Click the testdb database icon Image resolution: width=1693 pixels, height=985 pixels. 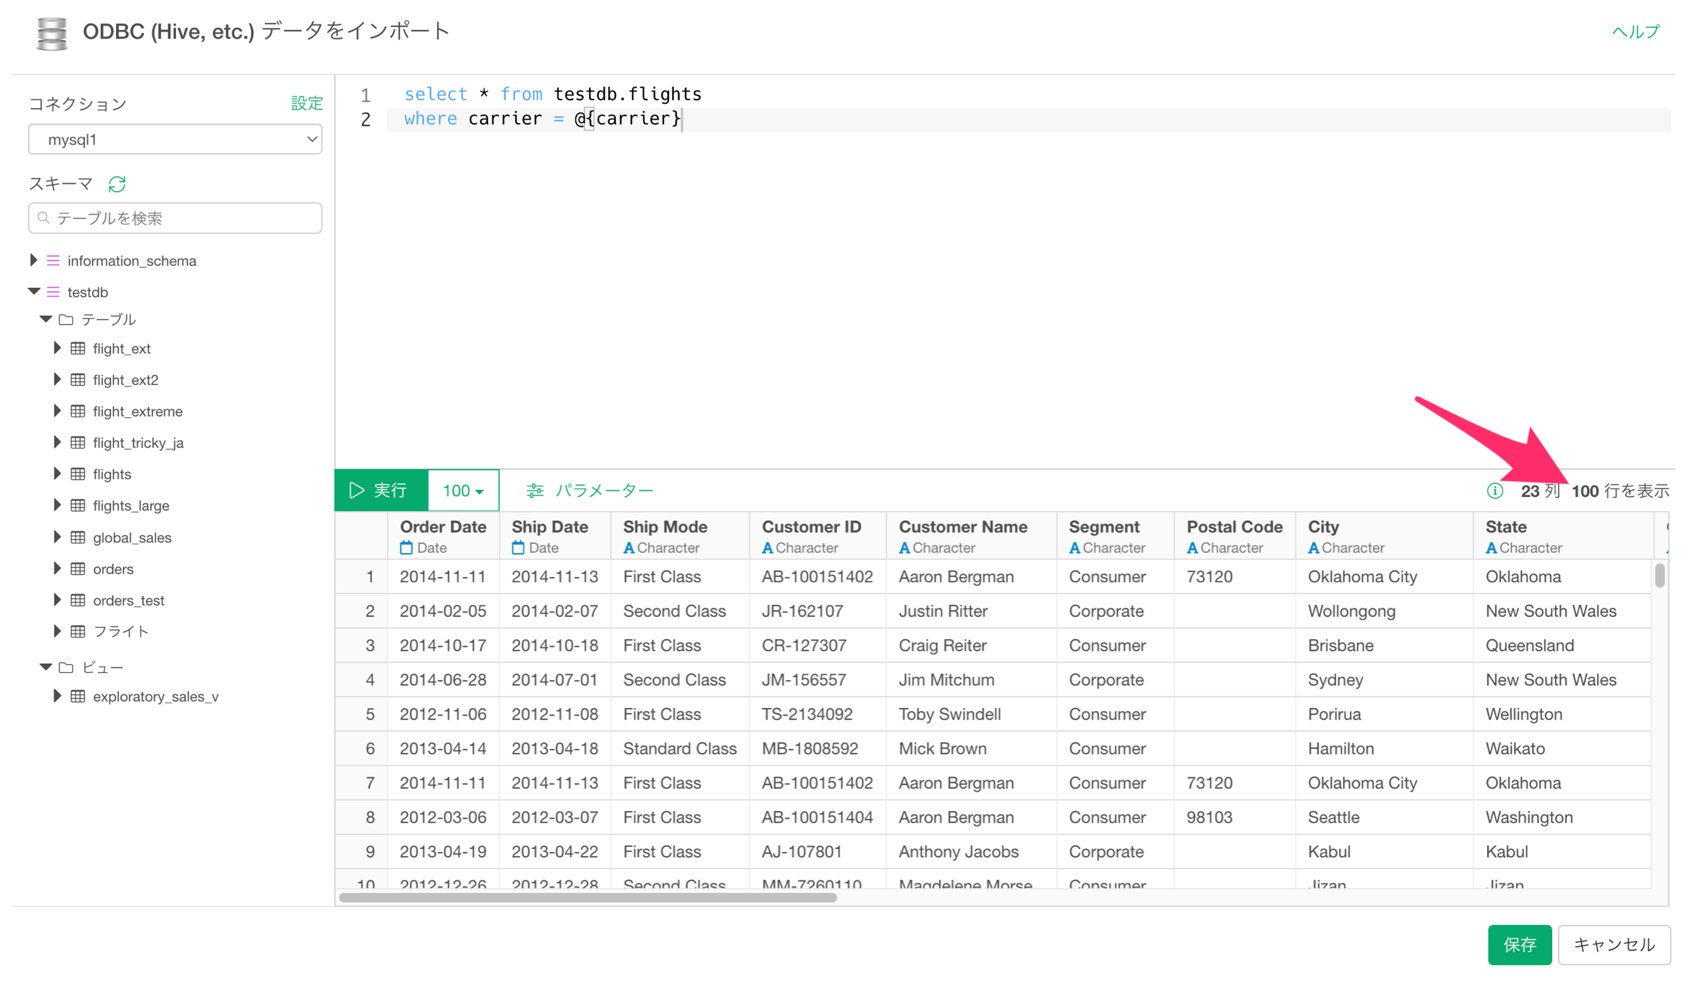(54, 292)
